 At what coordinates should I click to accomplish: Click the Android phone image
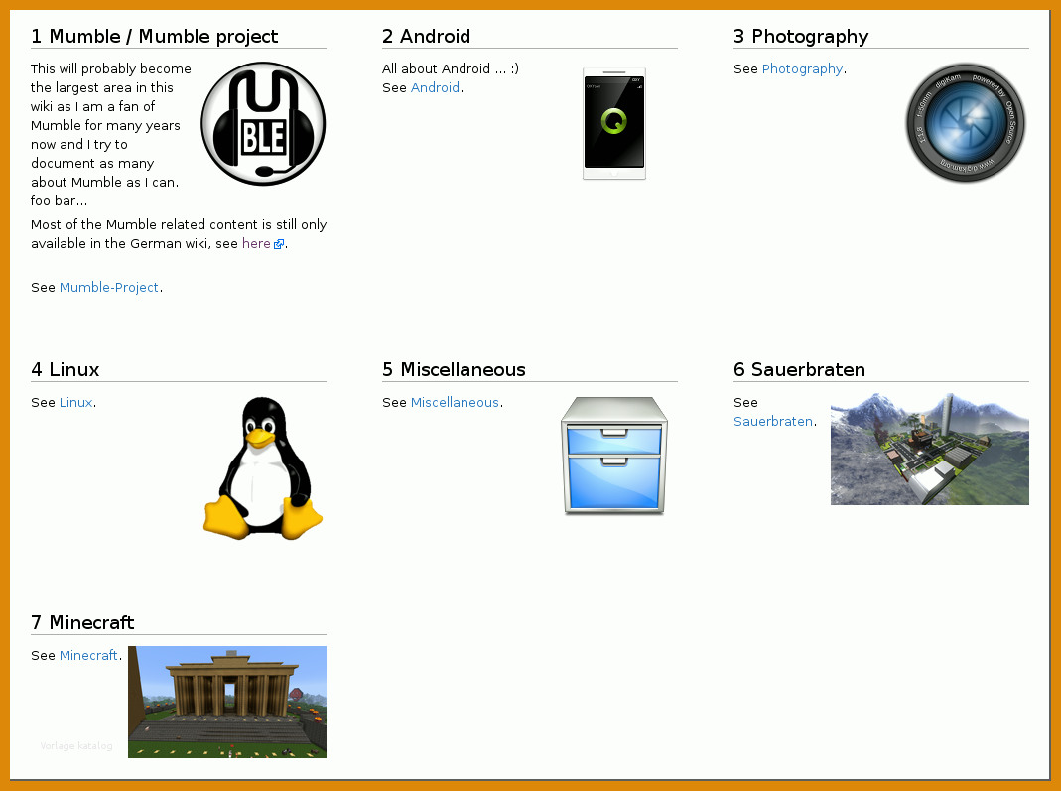click(613, 124)
